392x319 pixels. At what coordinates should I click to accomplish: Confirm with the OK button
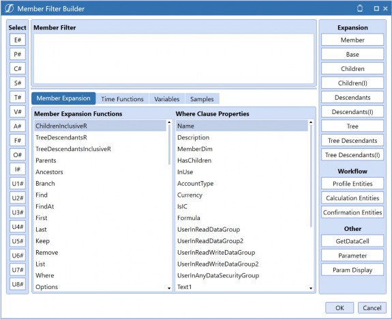pos(340,307)
